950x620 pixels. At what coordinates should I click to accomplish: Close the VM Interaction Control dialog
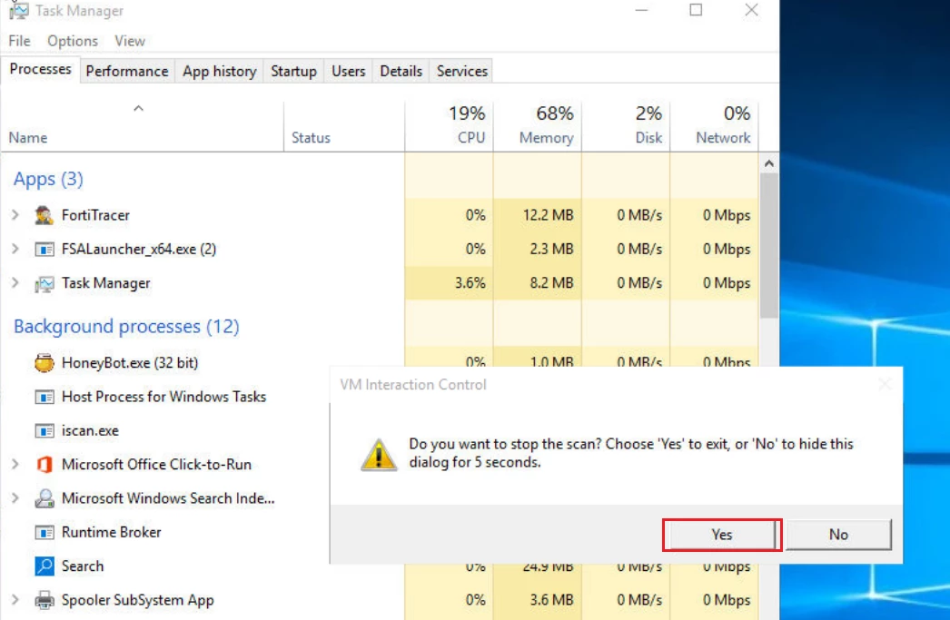(886, 384)
